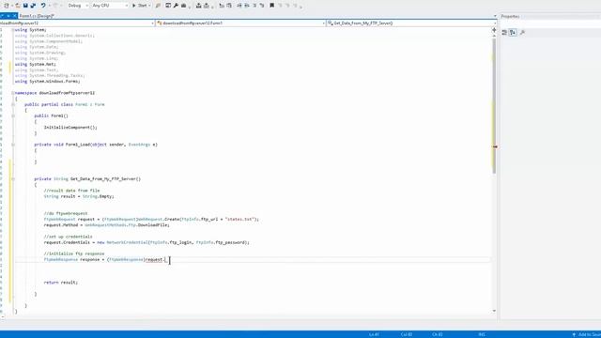Click the Find in Files icon

pos(158,6)
